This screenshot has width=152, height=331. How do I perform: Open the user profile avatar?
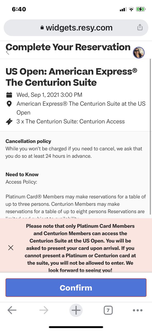(139, 52)
